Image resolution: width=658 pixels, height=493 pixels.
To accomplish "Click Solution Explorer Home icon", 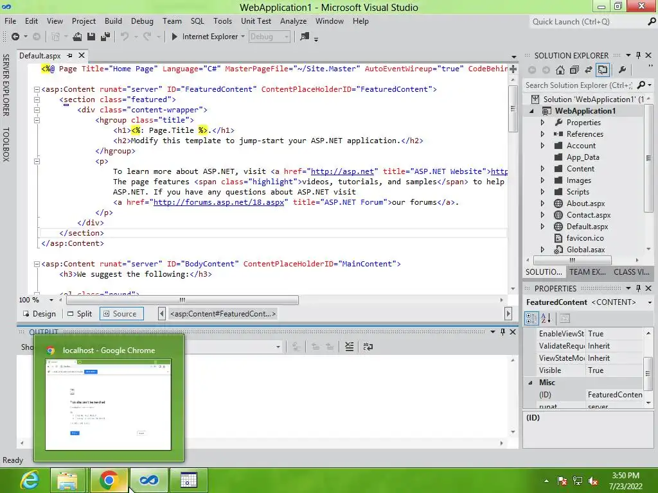I will point(560,70).
